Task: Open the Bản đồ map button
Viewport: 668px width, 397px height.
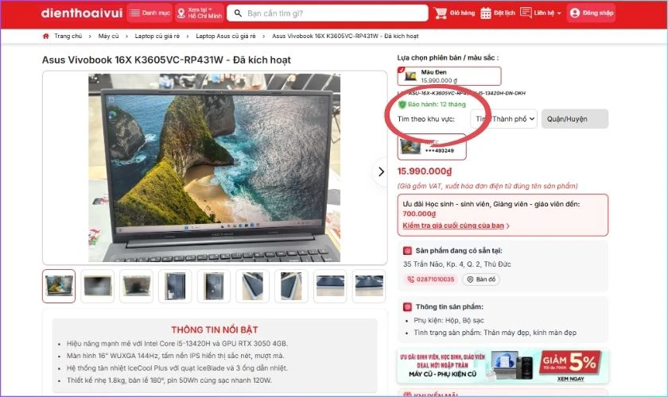Action: click(481, 279)
